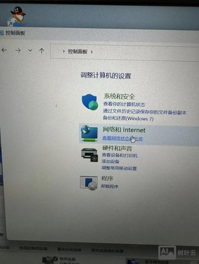Screen dimensions: 199x264
Task: Open 备份和还原(Windows 7) link
Action: [128, 118]
